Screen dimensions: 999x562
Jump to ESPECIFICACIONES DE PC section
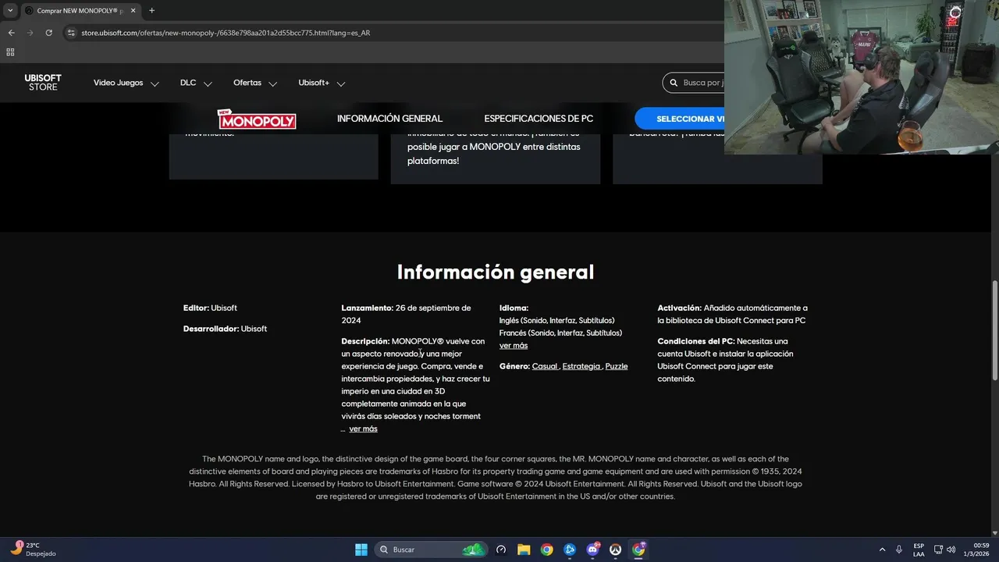tap(539, 119)
